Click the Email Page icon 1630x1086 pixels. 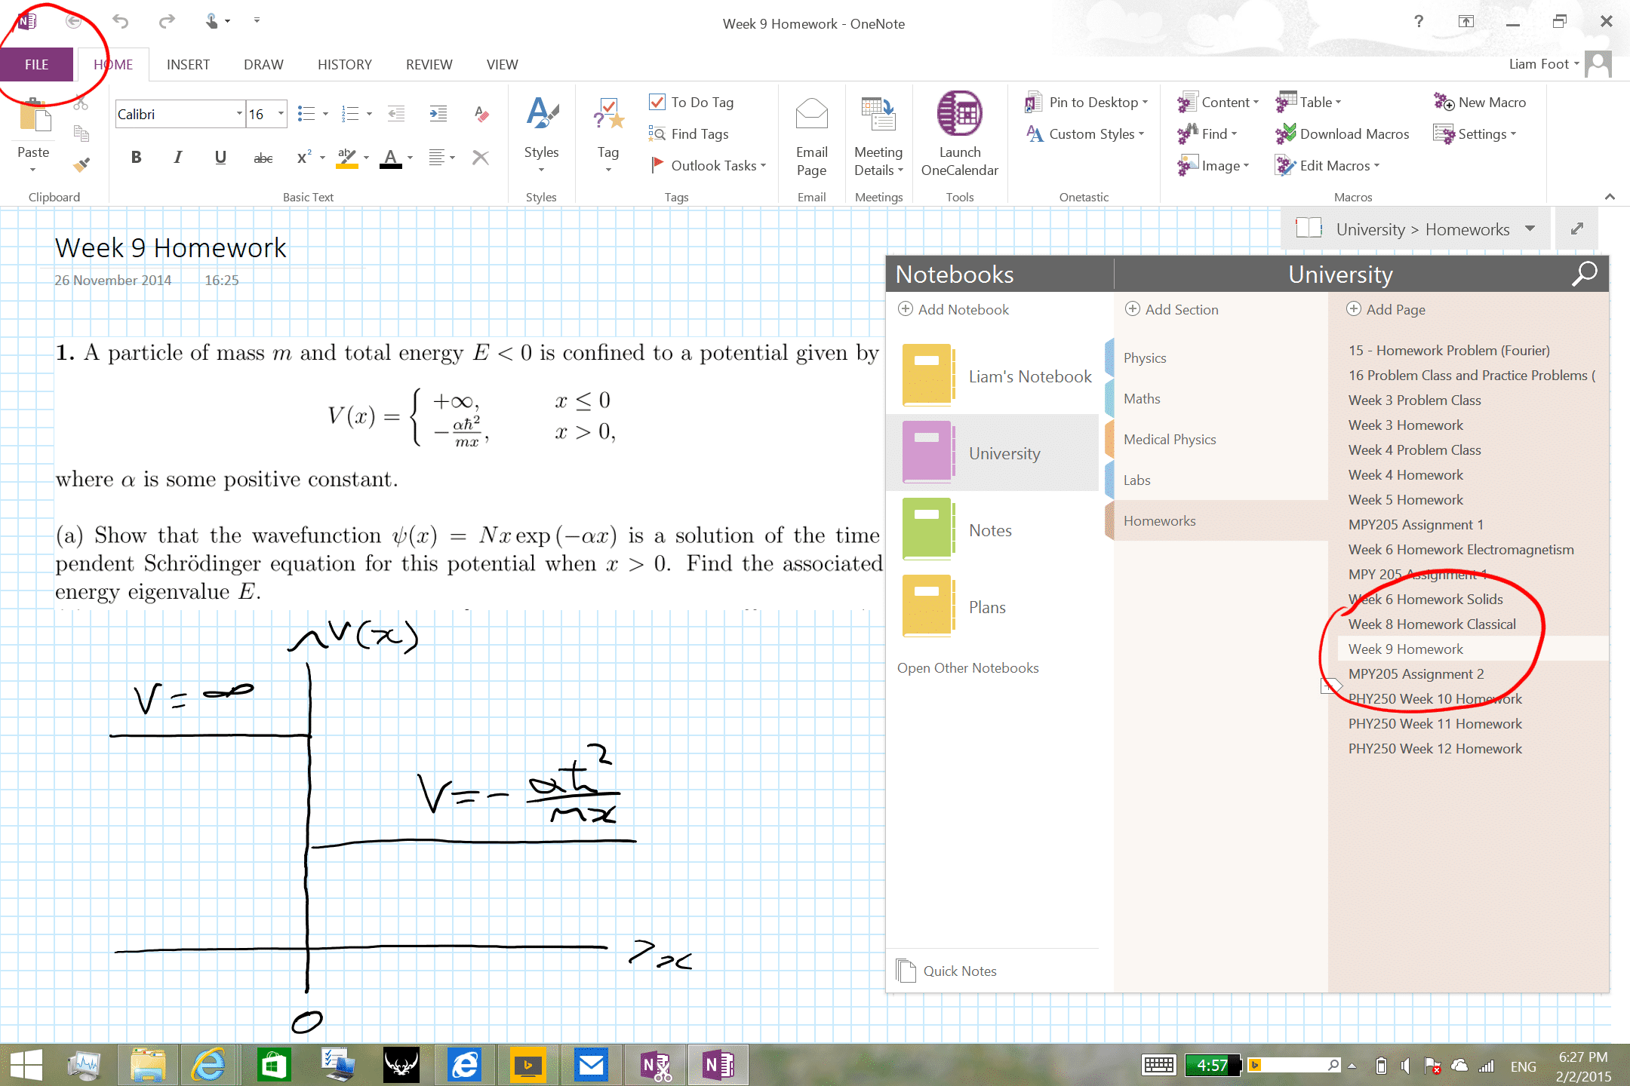812,114
